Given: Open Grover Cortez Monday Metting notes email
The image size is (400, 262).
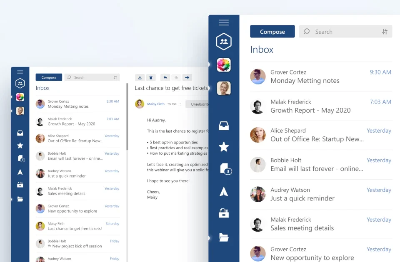Looking at the screenshot, I should (321, 77).
